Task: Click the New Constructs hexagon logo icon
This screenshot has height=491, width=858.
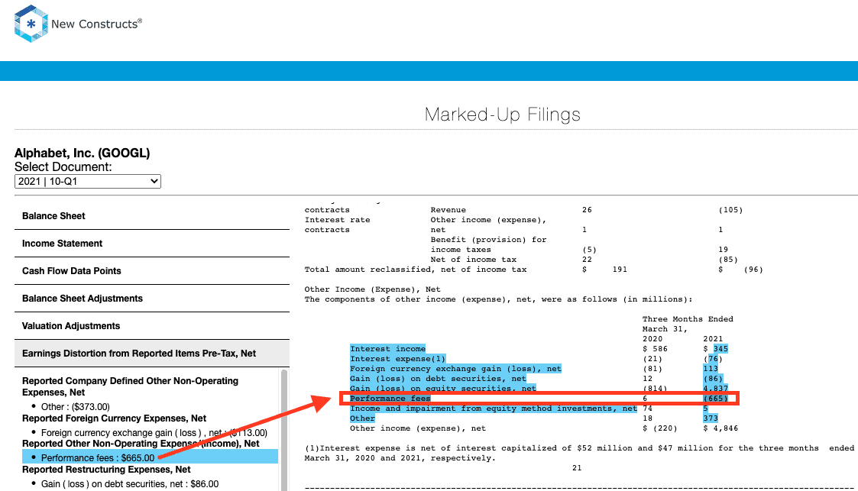Action: click(31, 24)
